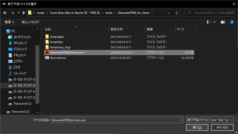Refresh the current folder view
This screenshot has height=134, width=238.
pos(177,13)
